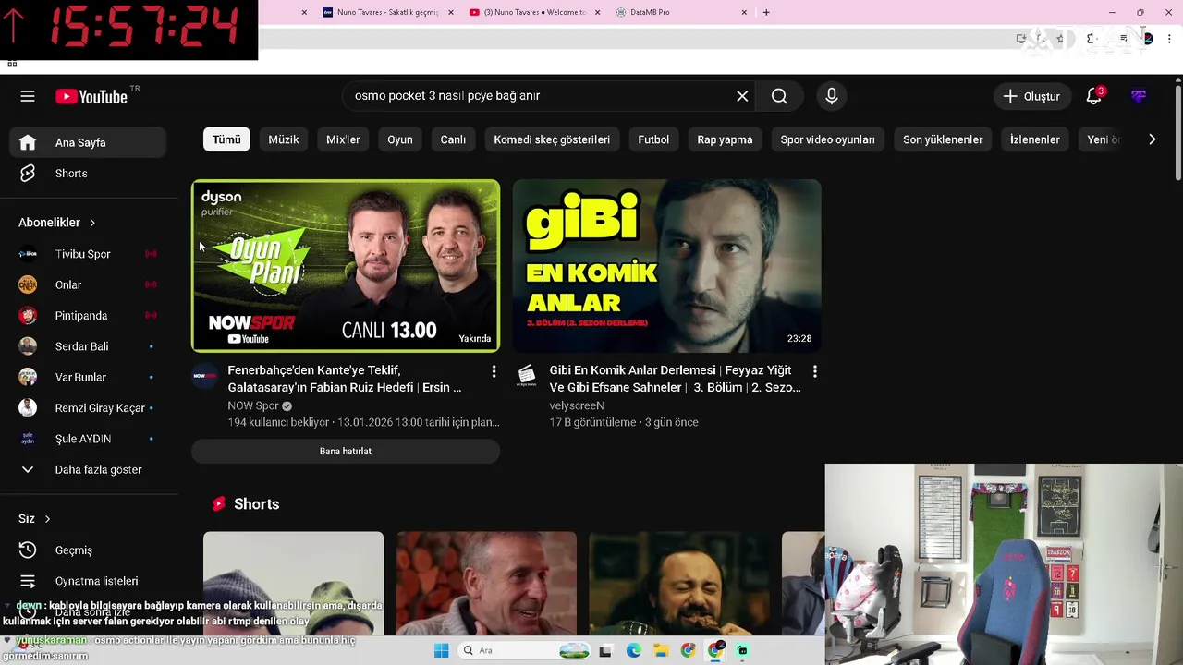
Task: Select Ana Sayfa in the sidebar
Action: pyautogui.click(x=88, y=142)
